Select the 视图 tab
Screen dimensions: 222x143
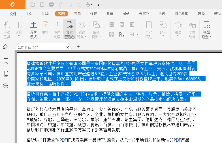[61, 14]
